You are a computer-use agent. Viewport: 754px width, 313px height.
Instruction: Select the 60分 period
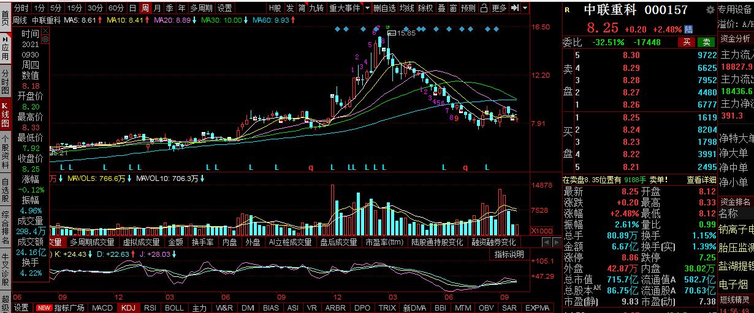(x=115, y=8)
